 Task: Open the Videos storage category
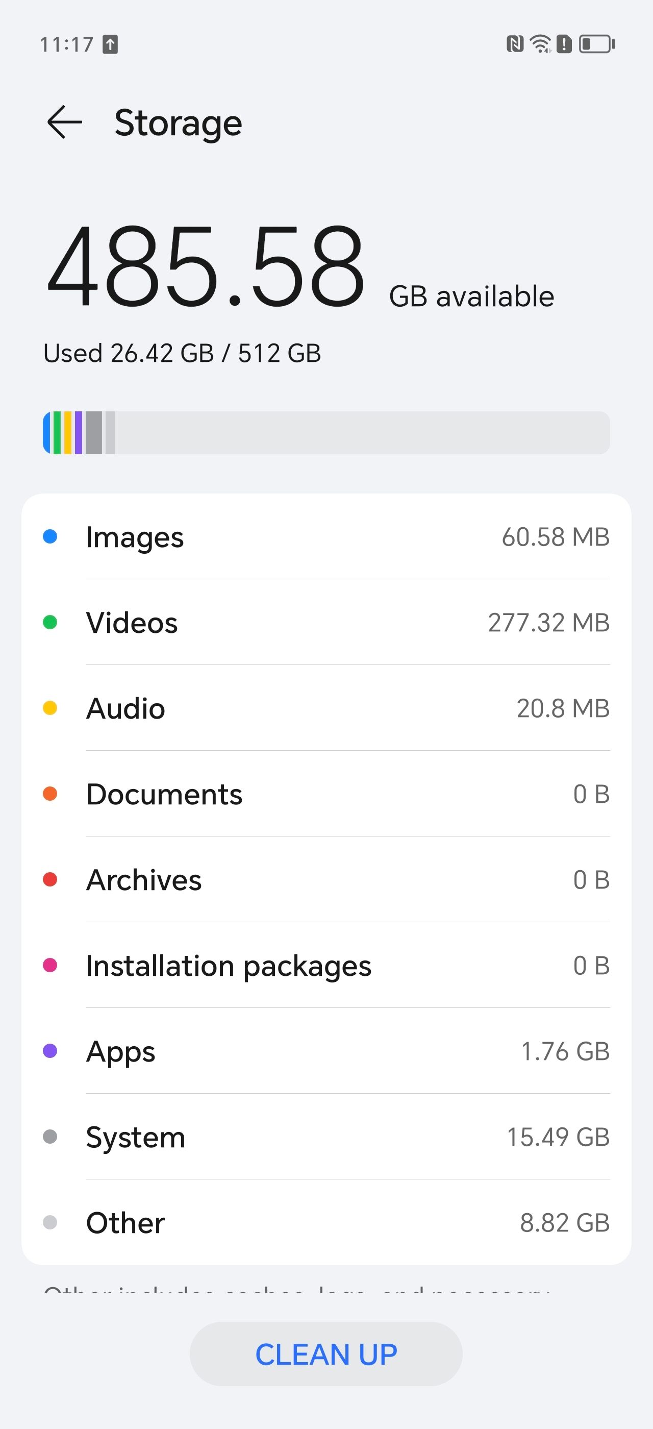click(326, 623)
